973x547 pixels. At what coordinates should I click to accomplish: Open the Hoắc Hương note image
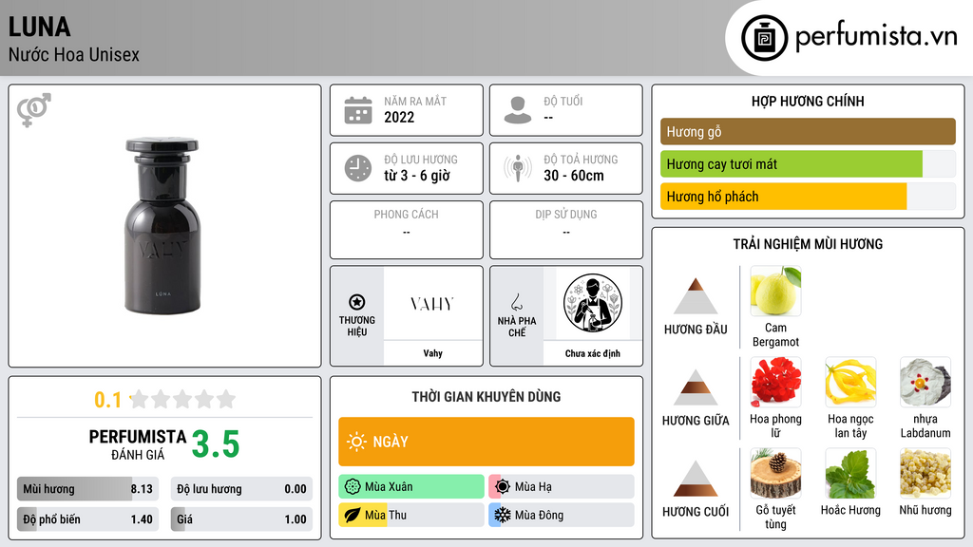(850, 473)
